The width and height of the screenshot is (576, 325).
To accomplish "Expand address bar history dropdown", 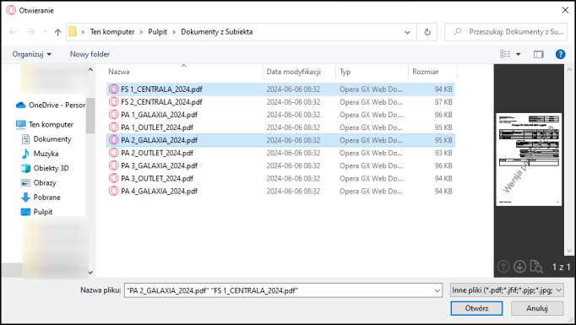I will pos(407,32).
